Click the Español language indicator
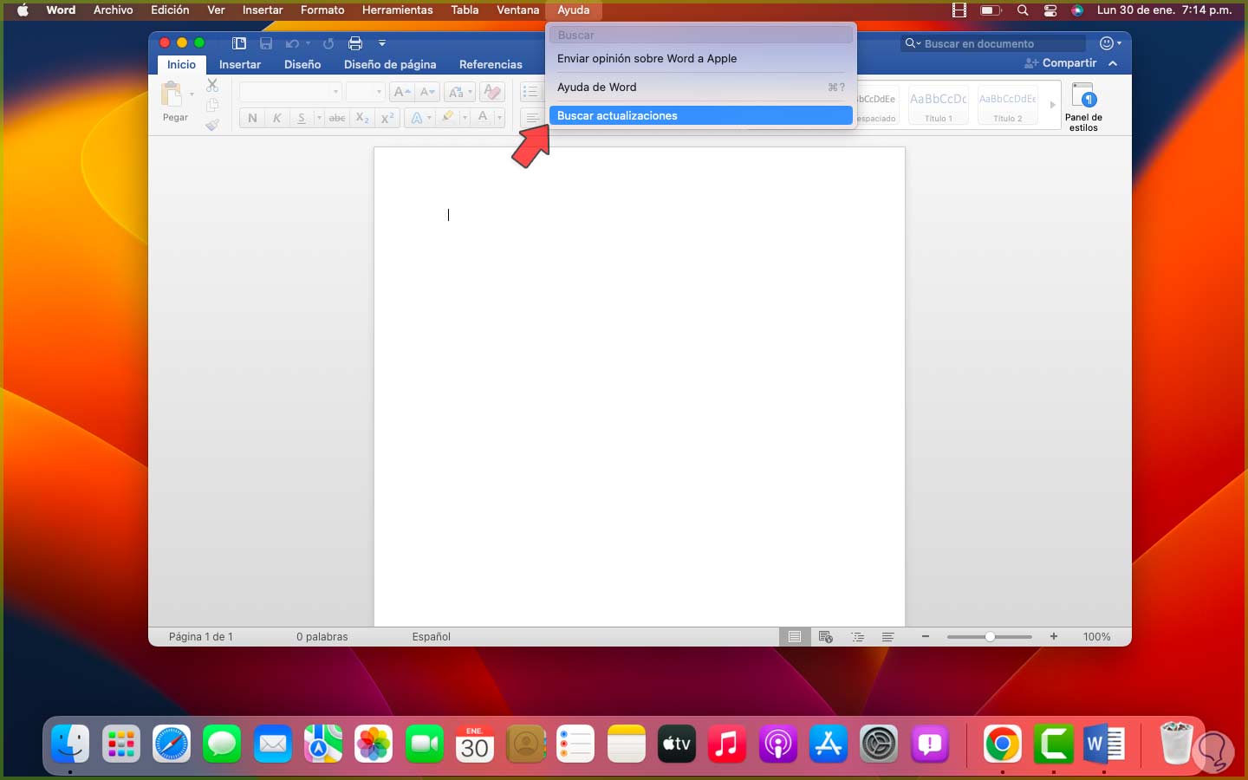This screenshot has width=1248, height=780. click(x=432, y=637)
